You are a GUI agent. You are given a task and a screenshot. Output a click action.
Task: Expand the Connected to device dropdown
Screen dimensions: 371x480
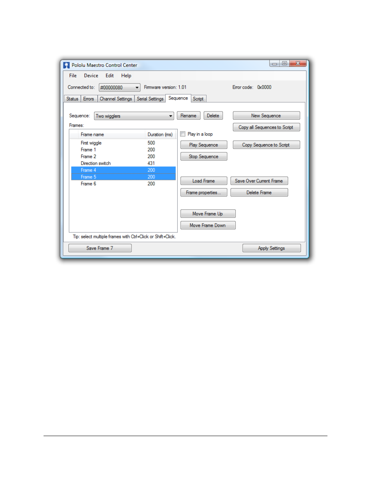(x=119, y=87)
